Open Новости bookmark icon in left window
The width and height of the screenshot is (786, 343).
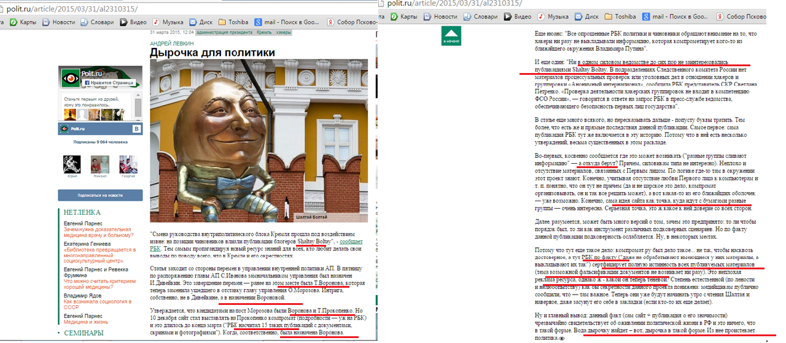[47, 22]
